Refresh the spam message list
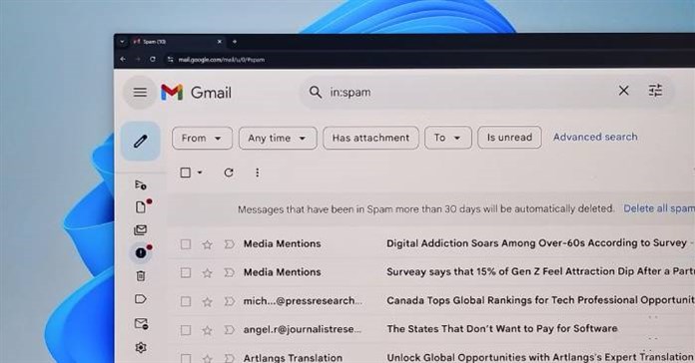 click(229, 173)
